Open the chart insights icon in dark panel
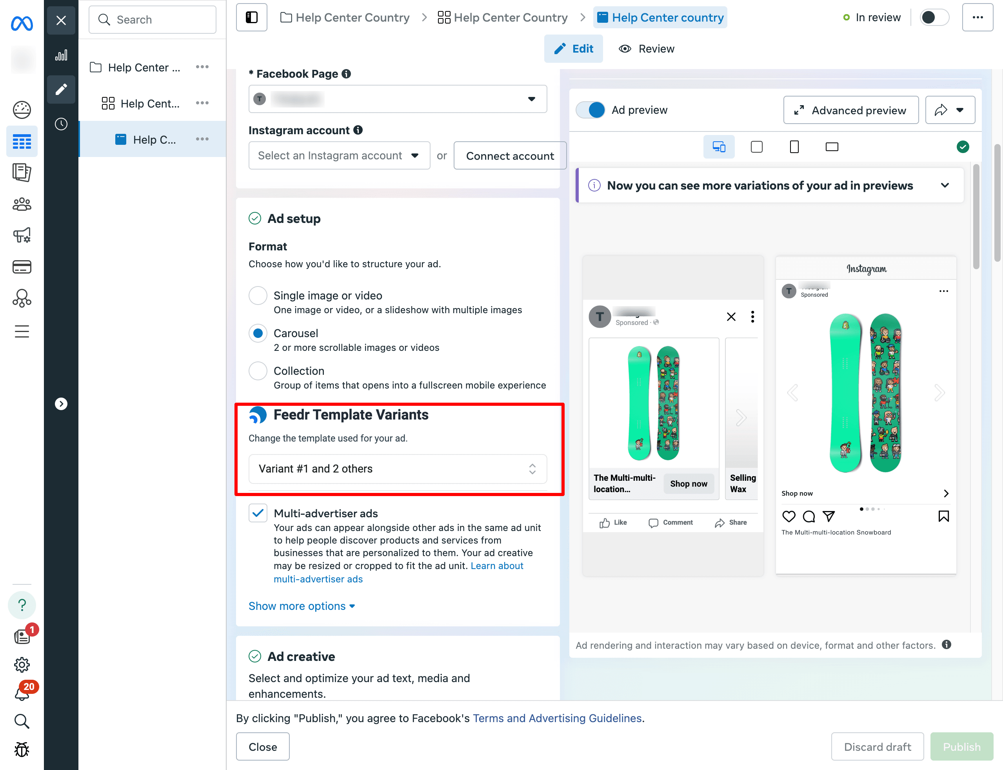Viewport: 1003px width, 770px height. coord(61,55)
